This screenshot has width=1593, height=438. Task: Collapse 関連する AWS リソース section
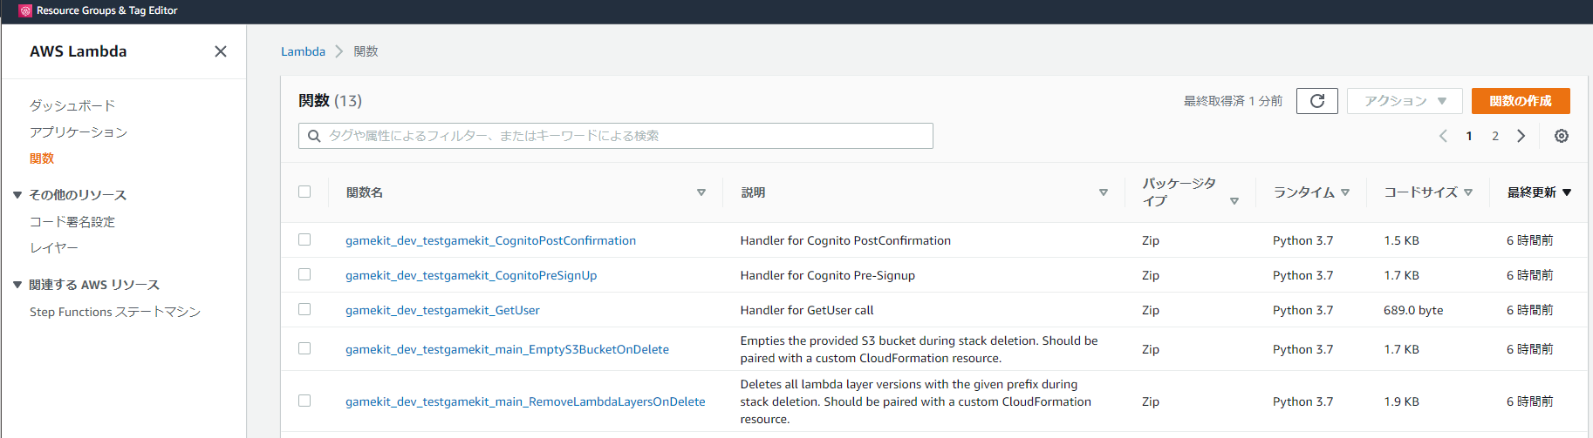(17, 285)
